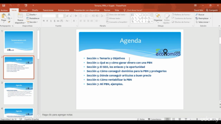Toggle Comentarios pane in status bar

(x=155, y=119)
